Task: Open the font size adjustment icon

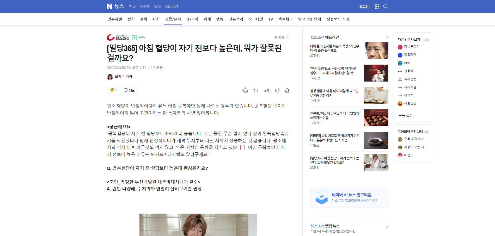Action: (266, 90)
